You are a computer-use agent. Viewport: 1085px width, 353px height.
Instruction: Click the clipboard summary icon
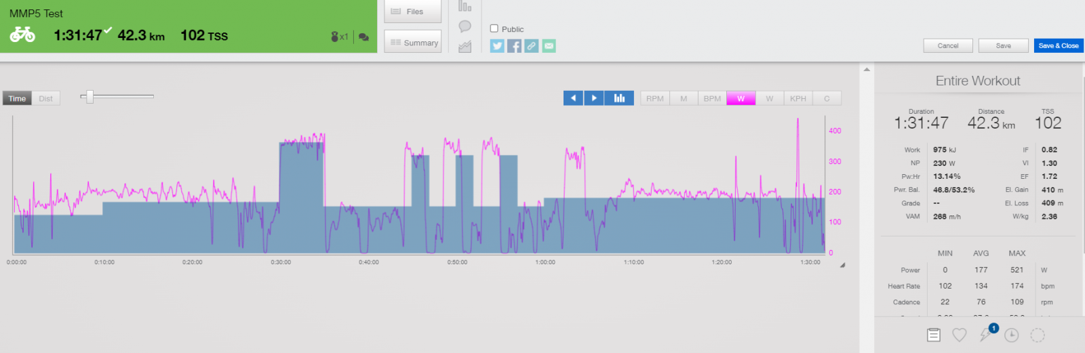(934, 335)
